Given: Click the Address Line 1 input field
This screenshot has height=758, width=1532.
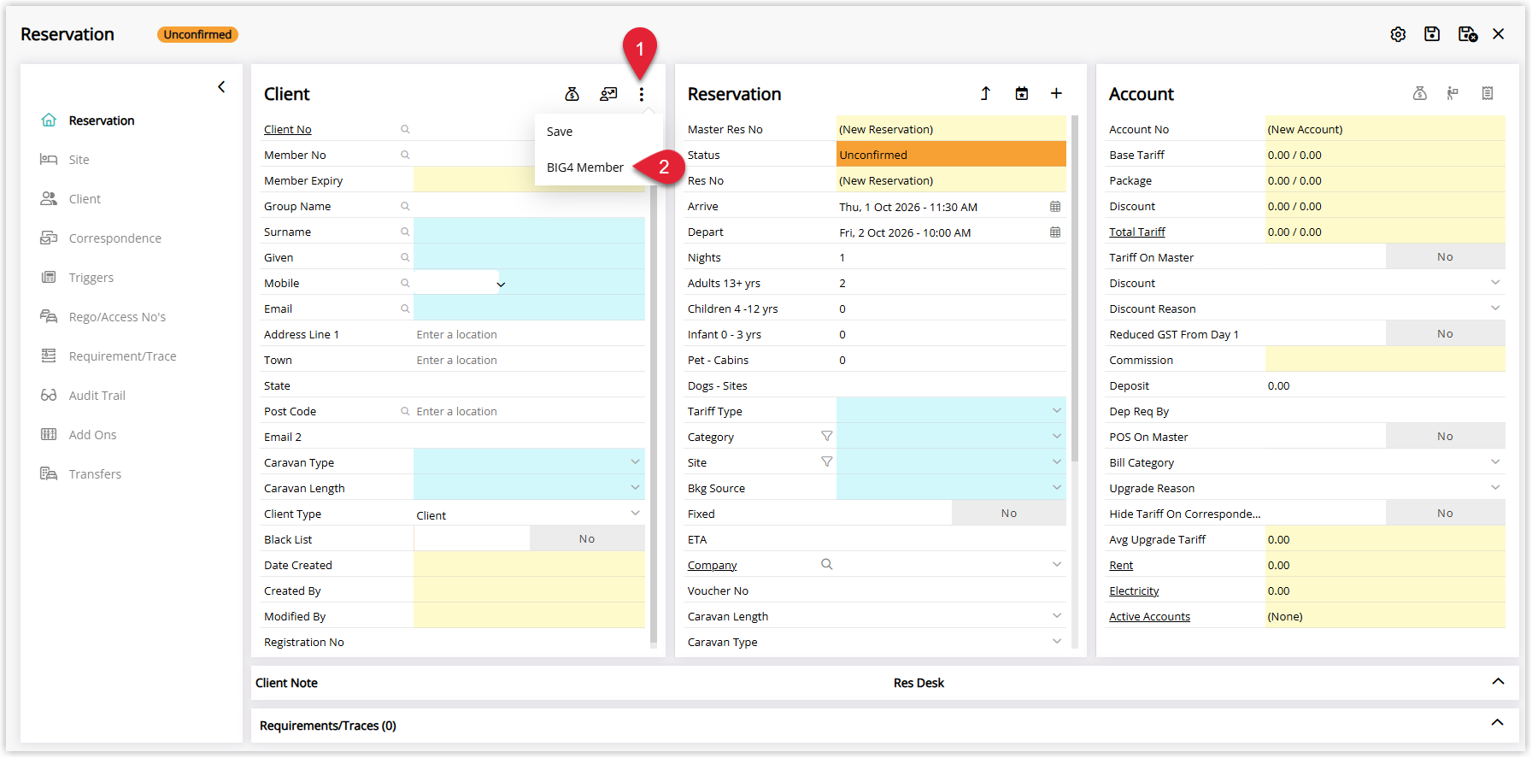Looking at the screenshot, I should [x=529, y=334].
